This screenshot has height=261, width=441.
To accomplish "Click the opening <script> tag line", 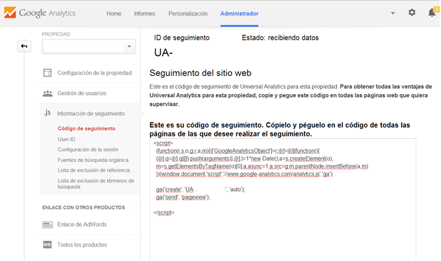I will [163, 143].
